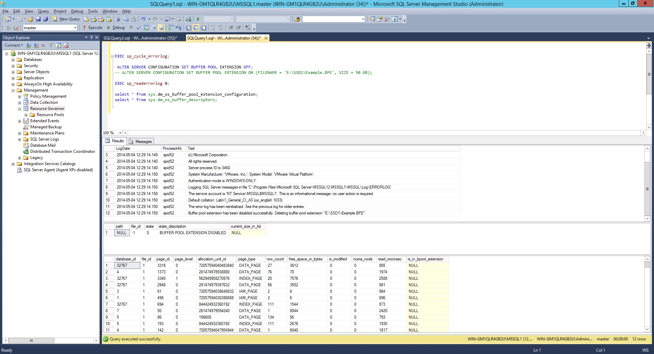Screen dimensions: 654x354
Task: Click the Save All toolbar icon
Action: click(45, 19)
